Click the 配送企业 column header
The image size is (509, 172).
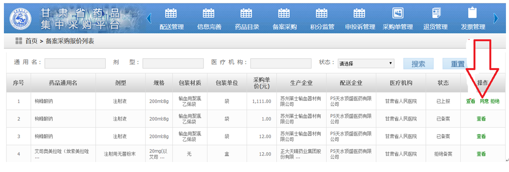tap(352, 83)
